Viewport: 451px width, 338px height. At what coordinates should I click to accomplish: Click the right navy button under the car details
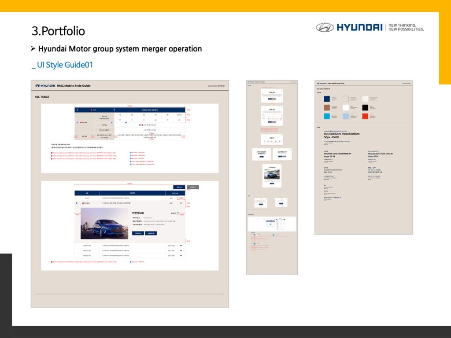(x=151, y=233)
